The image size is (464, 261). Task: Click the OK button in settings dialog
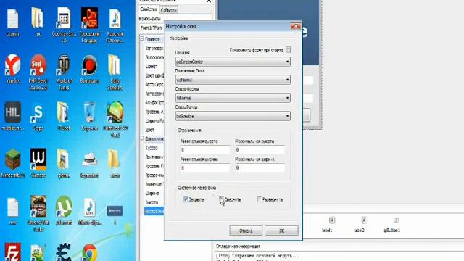click(x=282, y=231)
